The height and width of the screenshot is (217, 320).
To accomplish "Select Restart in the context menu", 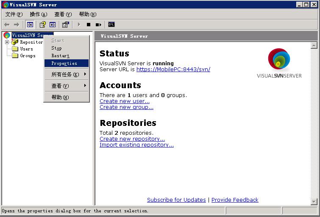I will (67, 56).
